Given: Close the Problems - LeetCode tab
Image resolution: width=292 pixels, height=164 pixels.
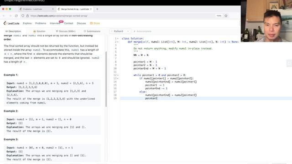Looking at the screenshot, I should [x=53, y=9].
